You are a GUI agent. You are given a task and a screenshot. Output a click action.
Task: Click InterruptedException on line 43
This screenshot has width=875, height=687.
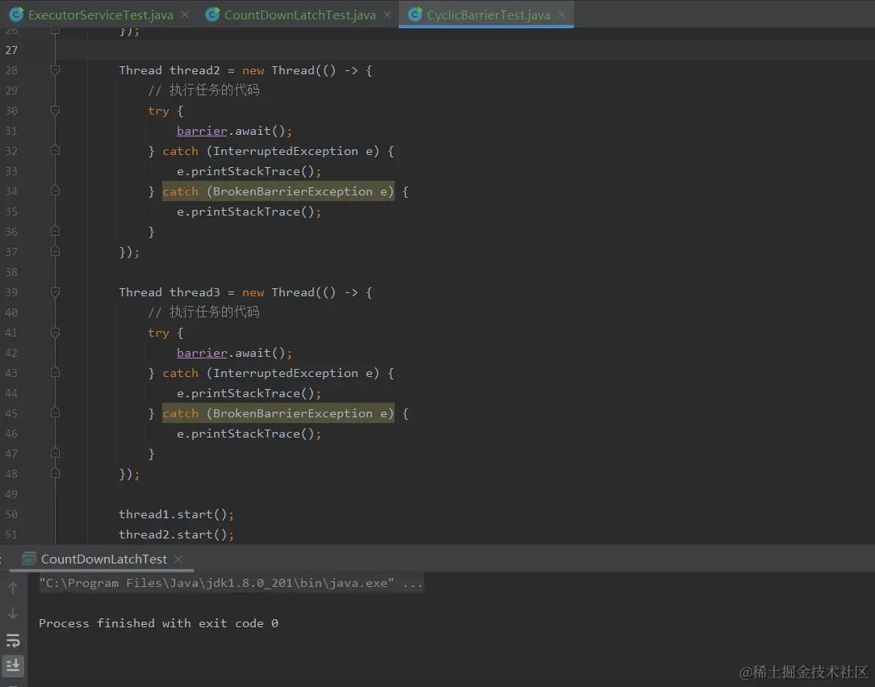pyautogui.click(x=286, y=373)
